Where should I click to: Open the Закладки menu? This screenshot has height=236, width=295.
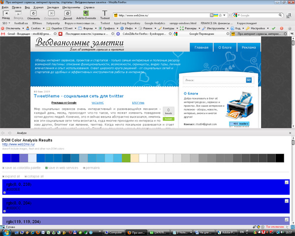[53, 7]
